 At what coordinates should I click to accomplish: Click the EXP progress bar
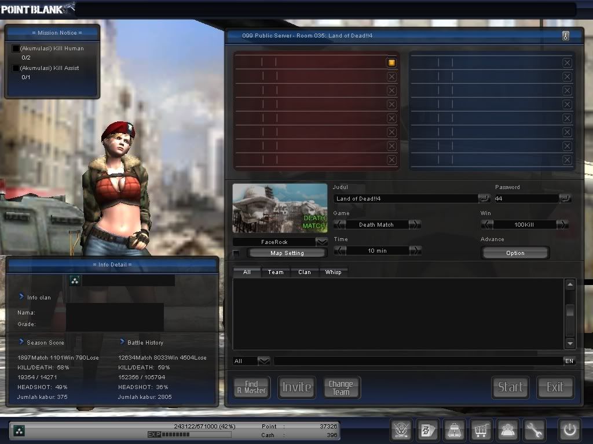click(189, 435)
